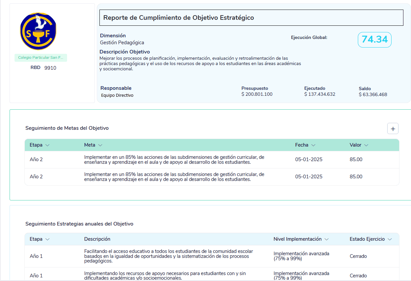Click the objective description starting "Mejorar los procesos"
The width and height of the screenshot is (411, 281).
click(200, 64)
